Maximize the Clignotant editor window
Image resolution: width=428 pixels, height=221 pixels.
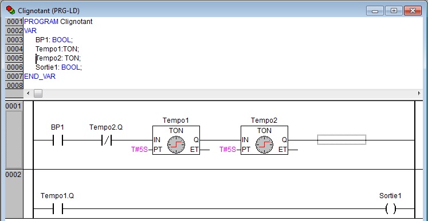(x=394, y=11)
